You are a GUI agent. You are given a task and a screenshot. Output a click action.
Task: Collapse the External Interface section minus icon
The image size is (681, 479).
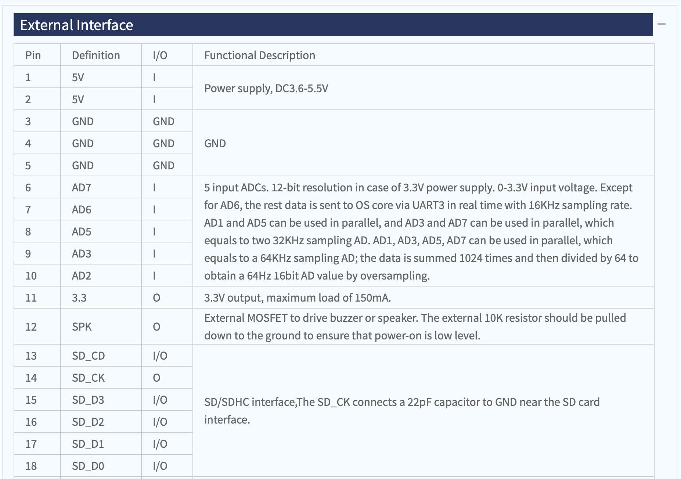(662, 24)
